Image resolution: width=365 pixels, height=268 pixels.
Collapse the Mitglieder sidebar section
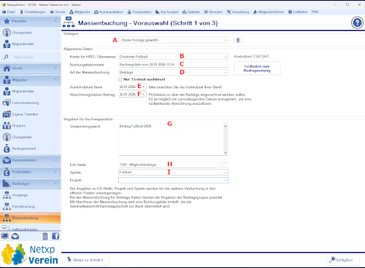click(55, 79)
